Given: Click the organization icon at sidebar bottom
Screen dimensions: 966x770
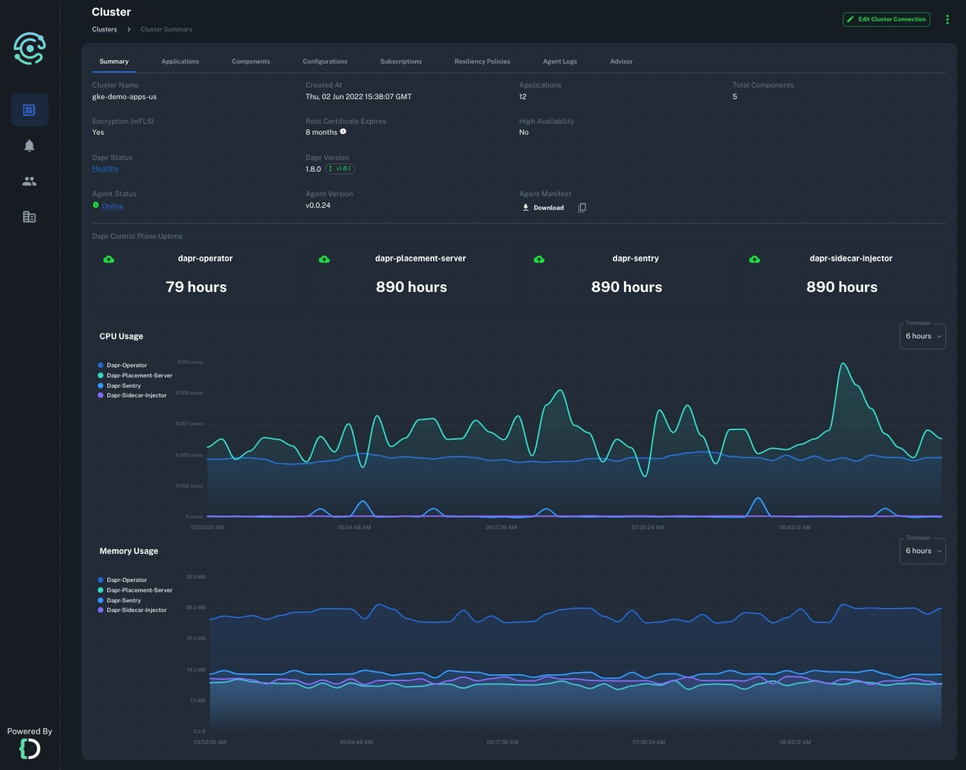Looking at the screenshot, I should (29, 217).
